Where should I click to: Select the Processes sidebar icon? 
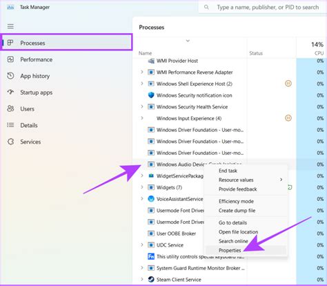pos(10,43)
